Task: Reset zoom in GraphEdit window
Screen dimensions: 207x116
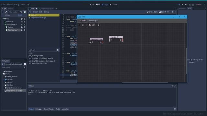Action: click(83, 25)
